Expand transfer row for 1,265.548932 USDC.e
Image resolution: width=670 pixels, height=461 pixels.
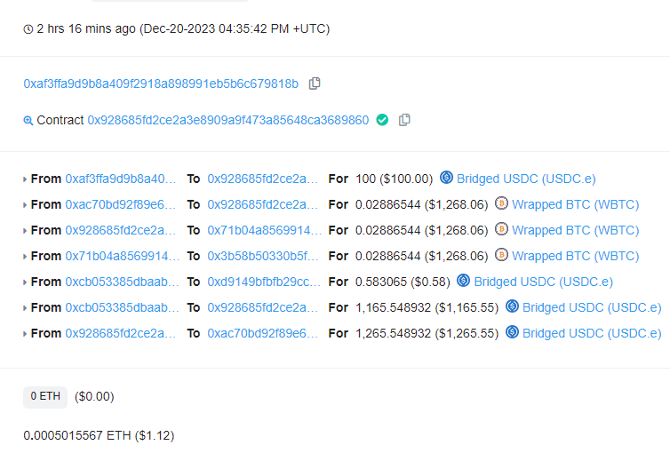coord(25,333)
